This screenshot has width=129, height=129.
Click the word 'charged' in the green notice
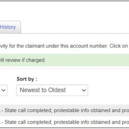click(x=36, y=60)
